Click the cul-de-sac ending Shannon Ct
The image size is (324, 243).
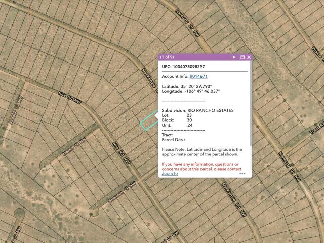94,212
